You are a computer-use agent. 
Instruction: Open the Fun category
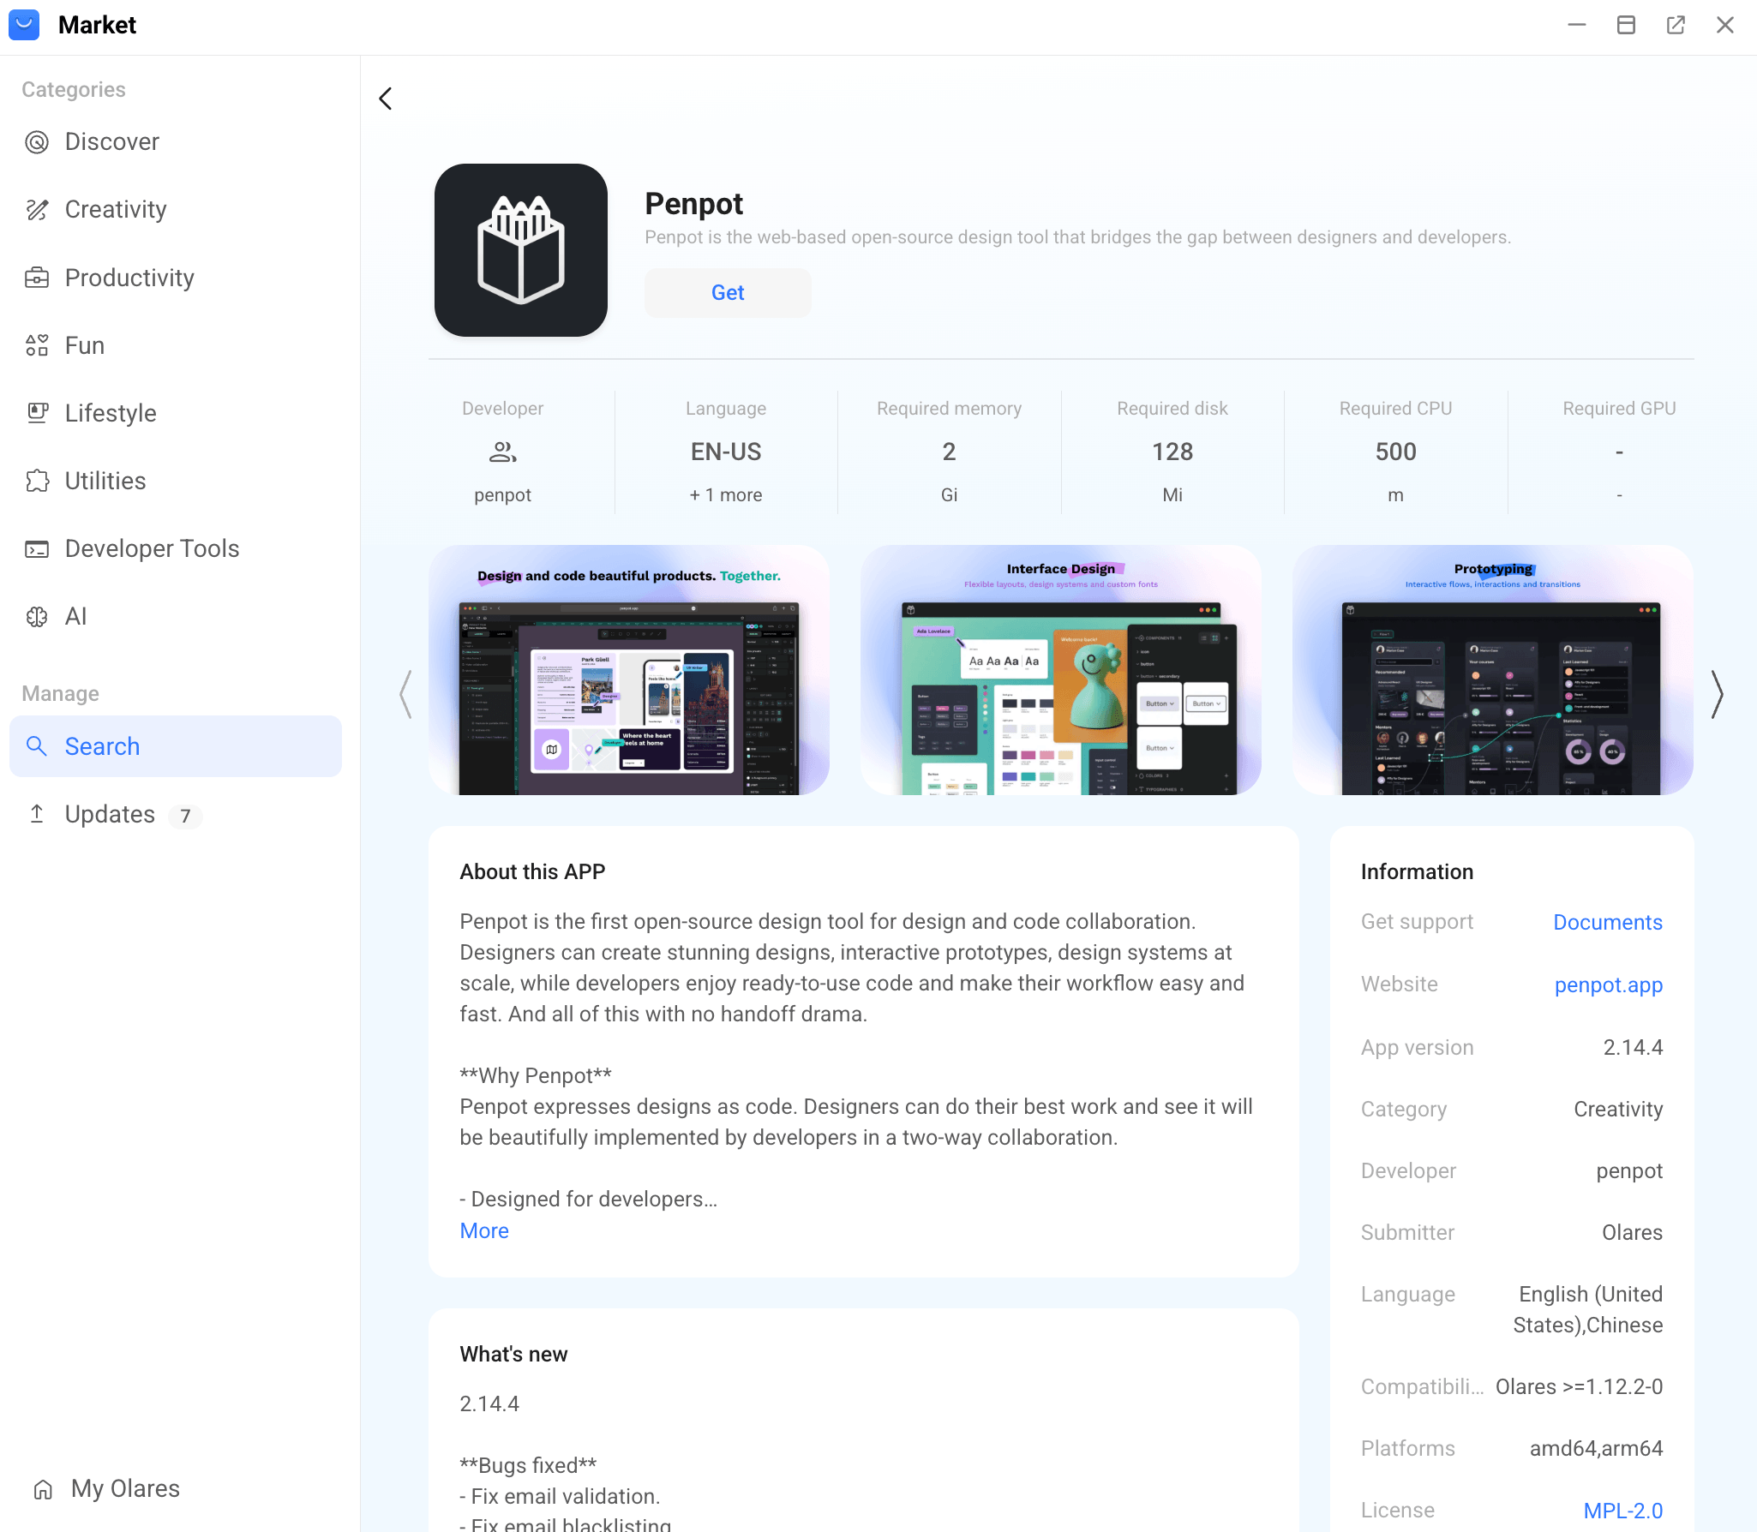[176, 345]
